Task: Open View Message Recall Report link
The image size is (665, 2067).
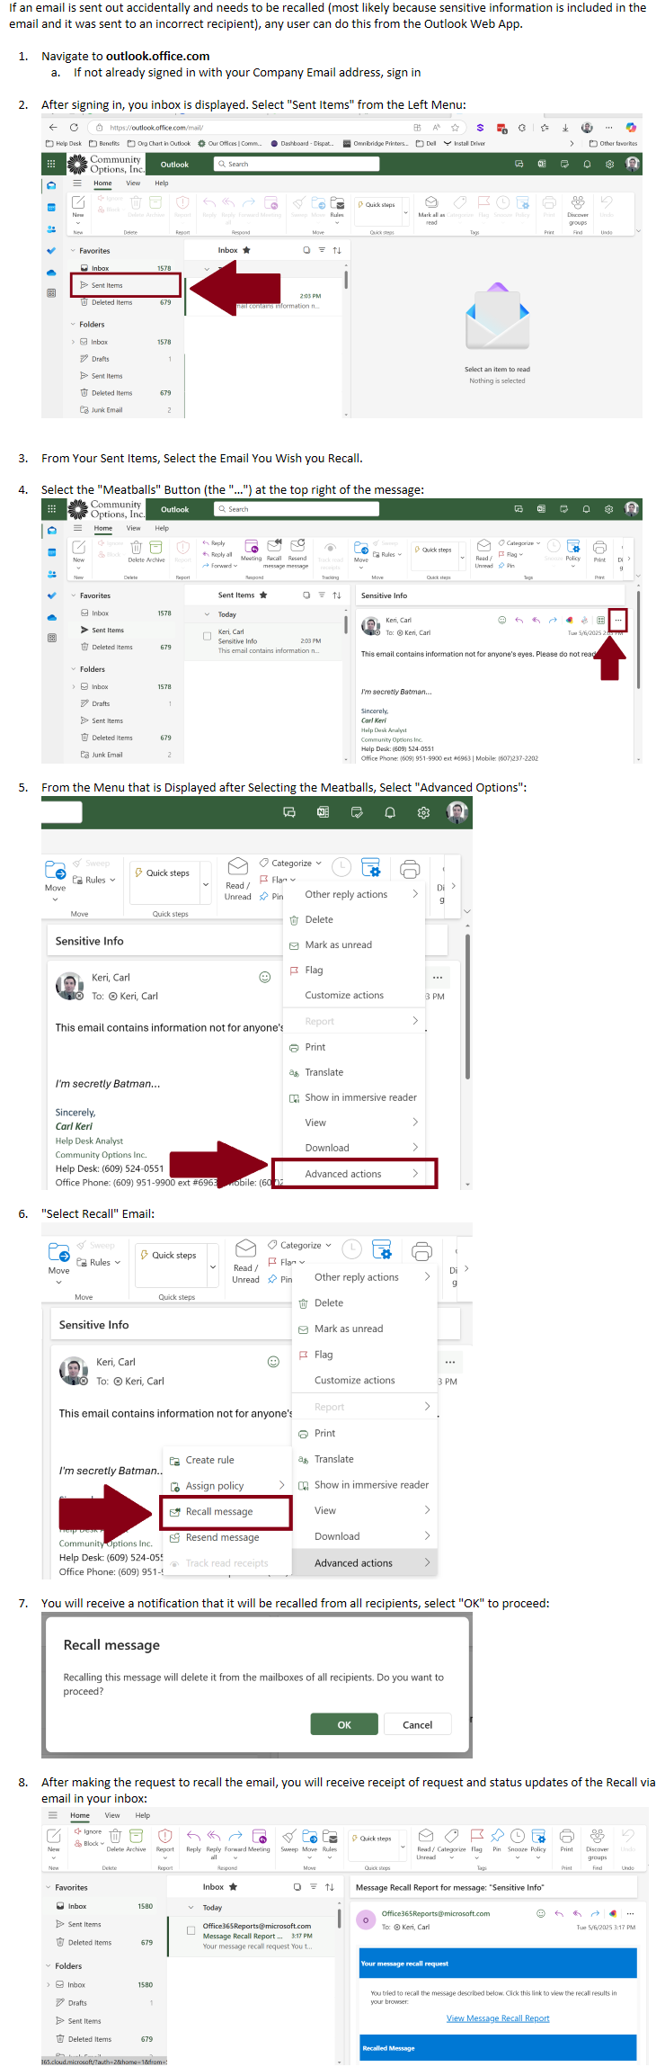Action: tap(498, 2018)
